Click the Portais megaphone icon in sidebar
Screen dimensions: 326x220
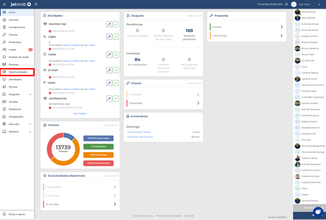[4, 87]
